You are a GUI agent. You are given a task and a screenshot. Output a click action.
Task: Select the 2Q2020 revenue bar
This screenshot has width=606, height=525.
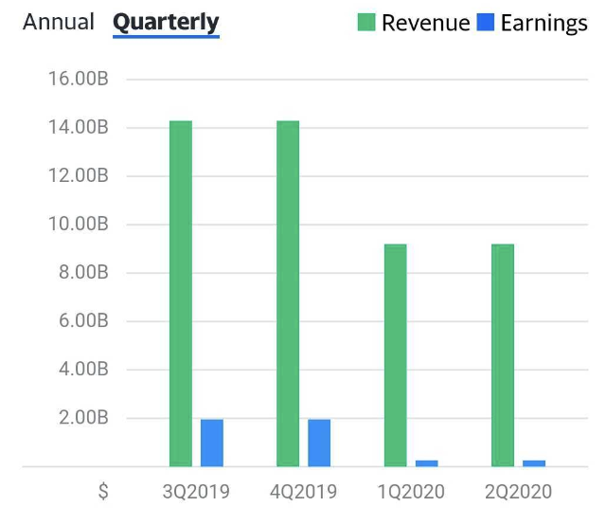[x=503, y=355]
